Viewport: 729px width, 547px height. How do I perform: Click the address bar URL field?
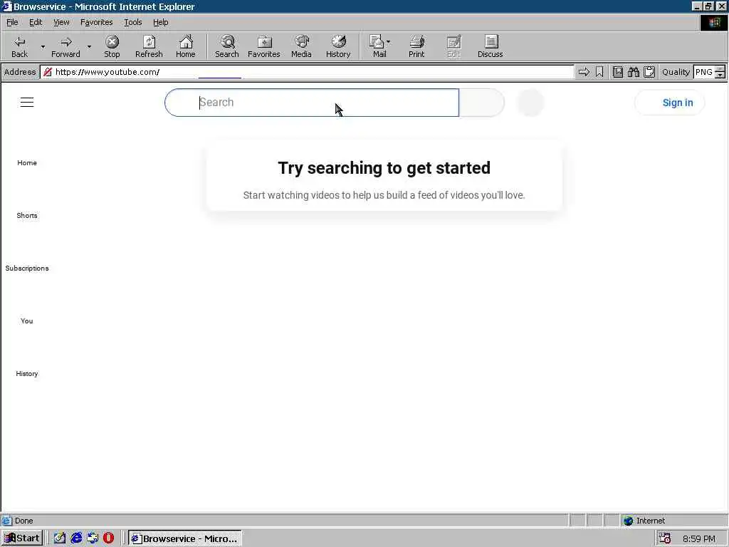pos(307,72)
